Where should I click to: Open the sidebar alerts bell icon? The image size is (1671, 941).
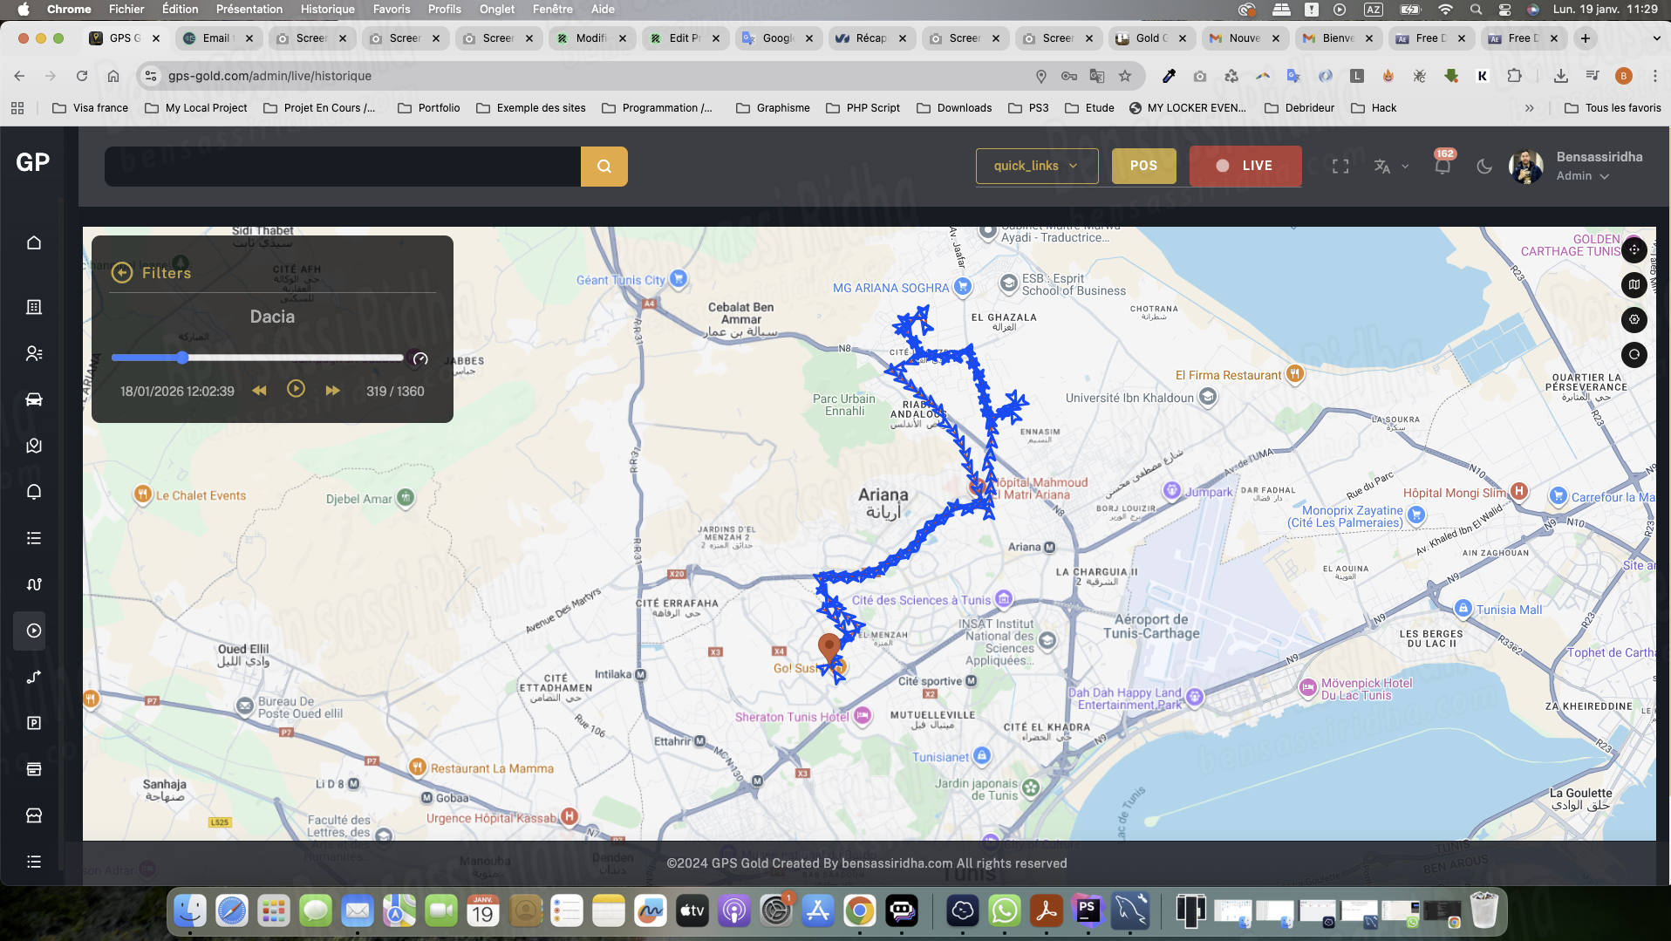pyautogui.click(x=34, y=492)
